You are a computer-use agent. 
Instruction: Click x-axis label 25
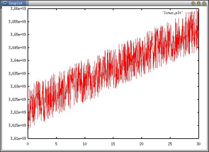[170, 144]
